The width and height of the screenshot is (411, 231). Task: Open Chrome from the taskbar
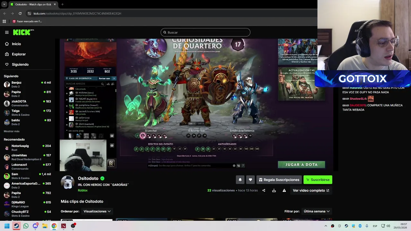(x=54, y=226)
